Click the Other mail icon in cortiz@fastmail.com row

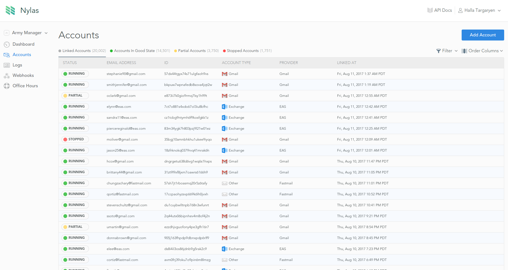pos(224,260)
